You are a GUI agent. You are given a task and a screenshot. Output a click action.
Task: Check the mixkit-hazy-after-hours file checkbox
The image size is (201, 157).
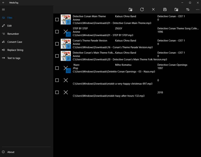(57, 92)
